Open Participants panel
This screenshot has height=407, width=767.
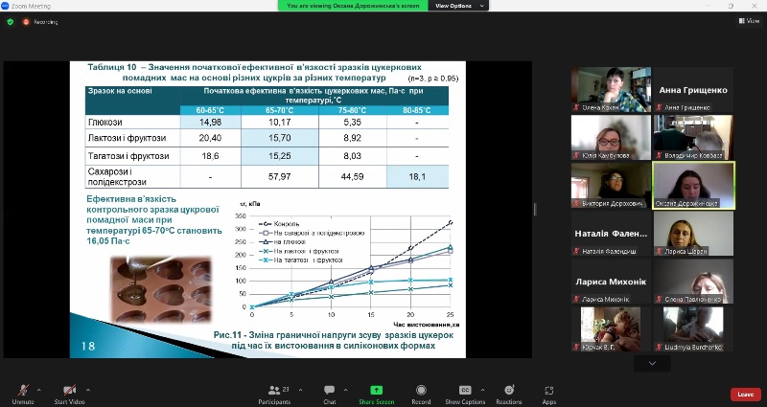tap(275, 394)
